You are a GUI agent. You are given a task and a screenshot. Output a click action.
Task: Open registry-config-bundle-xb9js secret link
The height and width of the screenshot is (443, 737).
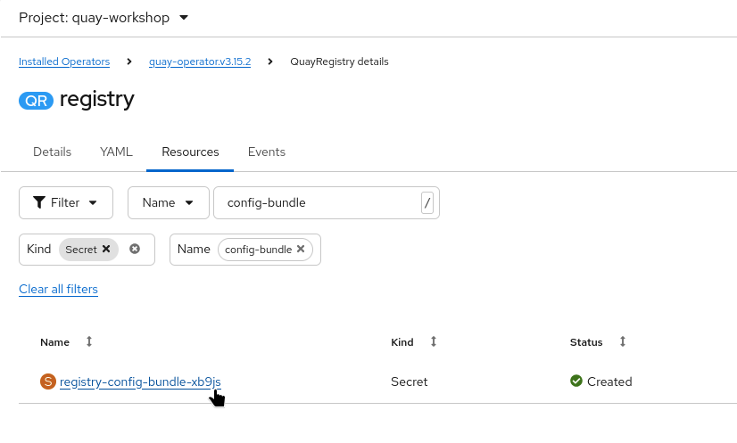(140, 381)
